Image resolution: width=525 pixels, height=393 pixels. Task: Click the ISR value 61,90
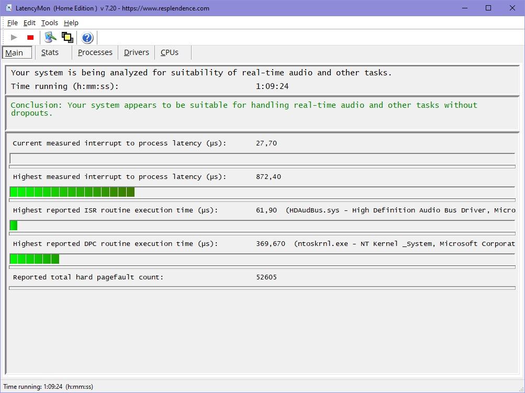266,210
